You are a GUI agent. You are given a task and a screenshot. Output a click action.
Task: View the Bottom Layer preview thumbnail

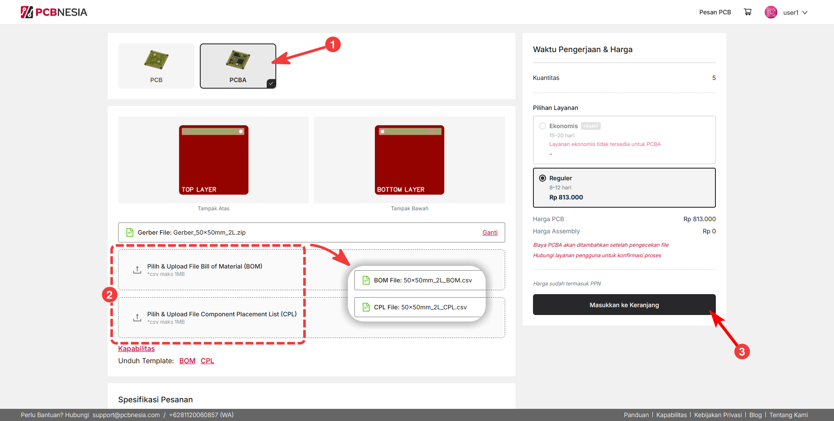point(410,160)
